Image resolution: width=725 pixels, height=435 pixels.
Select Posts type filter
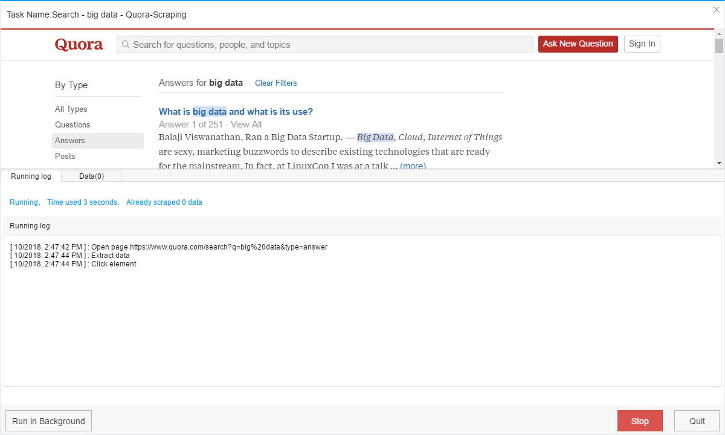click(65, 156)
